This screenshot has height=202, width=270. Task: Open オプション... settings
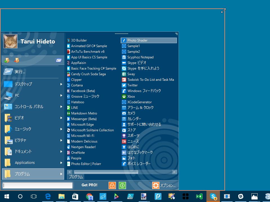pos(164,185)
